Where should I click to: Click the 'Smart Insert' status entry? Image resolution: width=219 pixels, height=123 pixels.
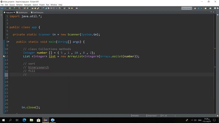[152, 115]
